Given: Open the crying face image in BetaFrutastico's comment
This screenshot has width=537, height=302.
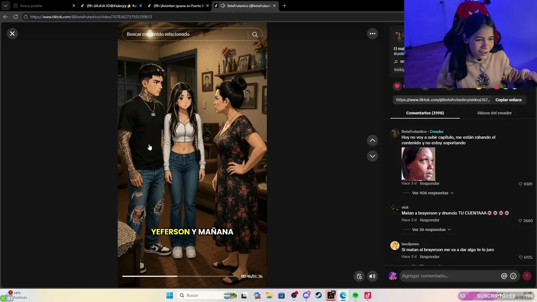Looking at the screenshot, I should point(418,164).
